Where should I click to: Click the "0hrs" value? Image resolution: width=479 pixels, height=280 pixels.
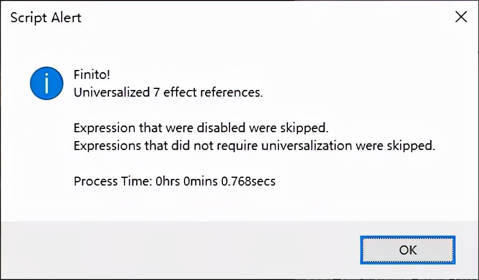point(166,181)
